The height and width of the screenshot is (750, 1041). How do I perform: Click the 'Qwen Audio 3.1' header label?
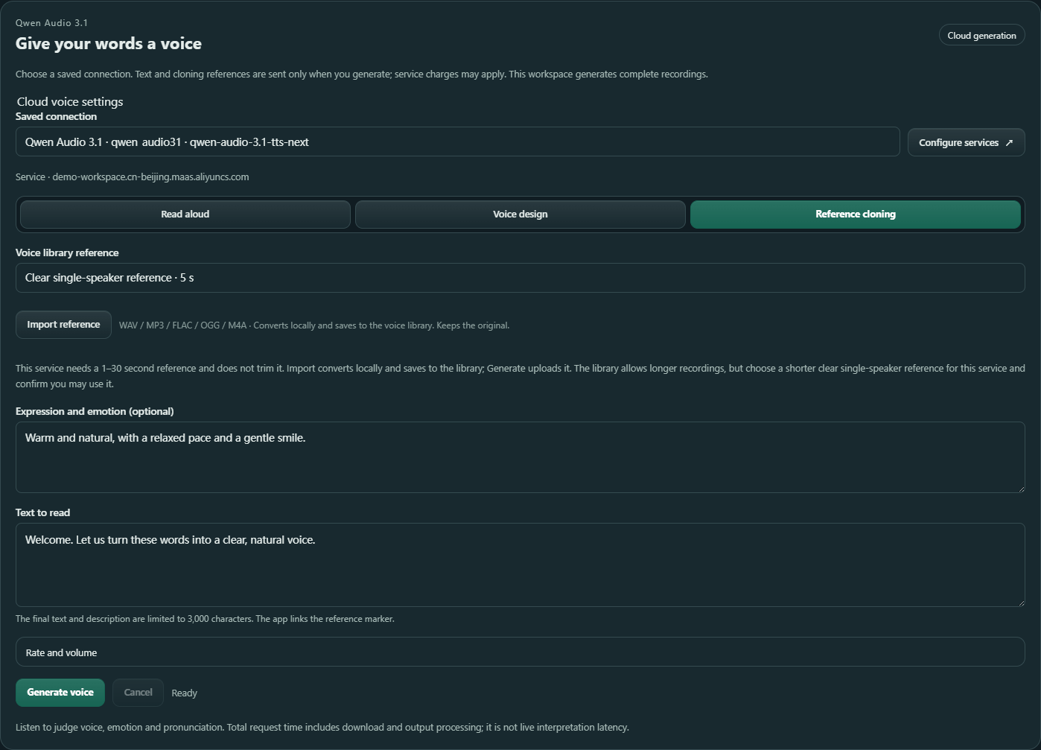click(x=51, y=23)
